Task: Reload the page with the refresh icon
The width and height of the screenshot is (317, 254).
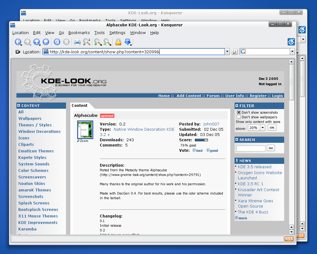Action: pyautogui.click(x=57, y=42)
